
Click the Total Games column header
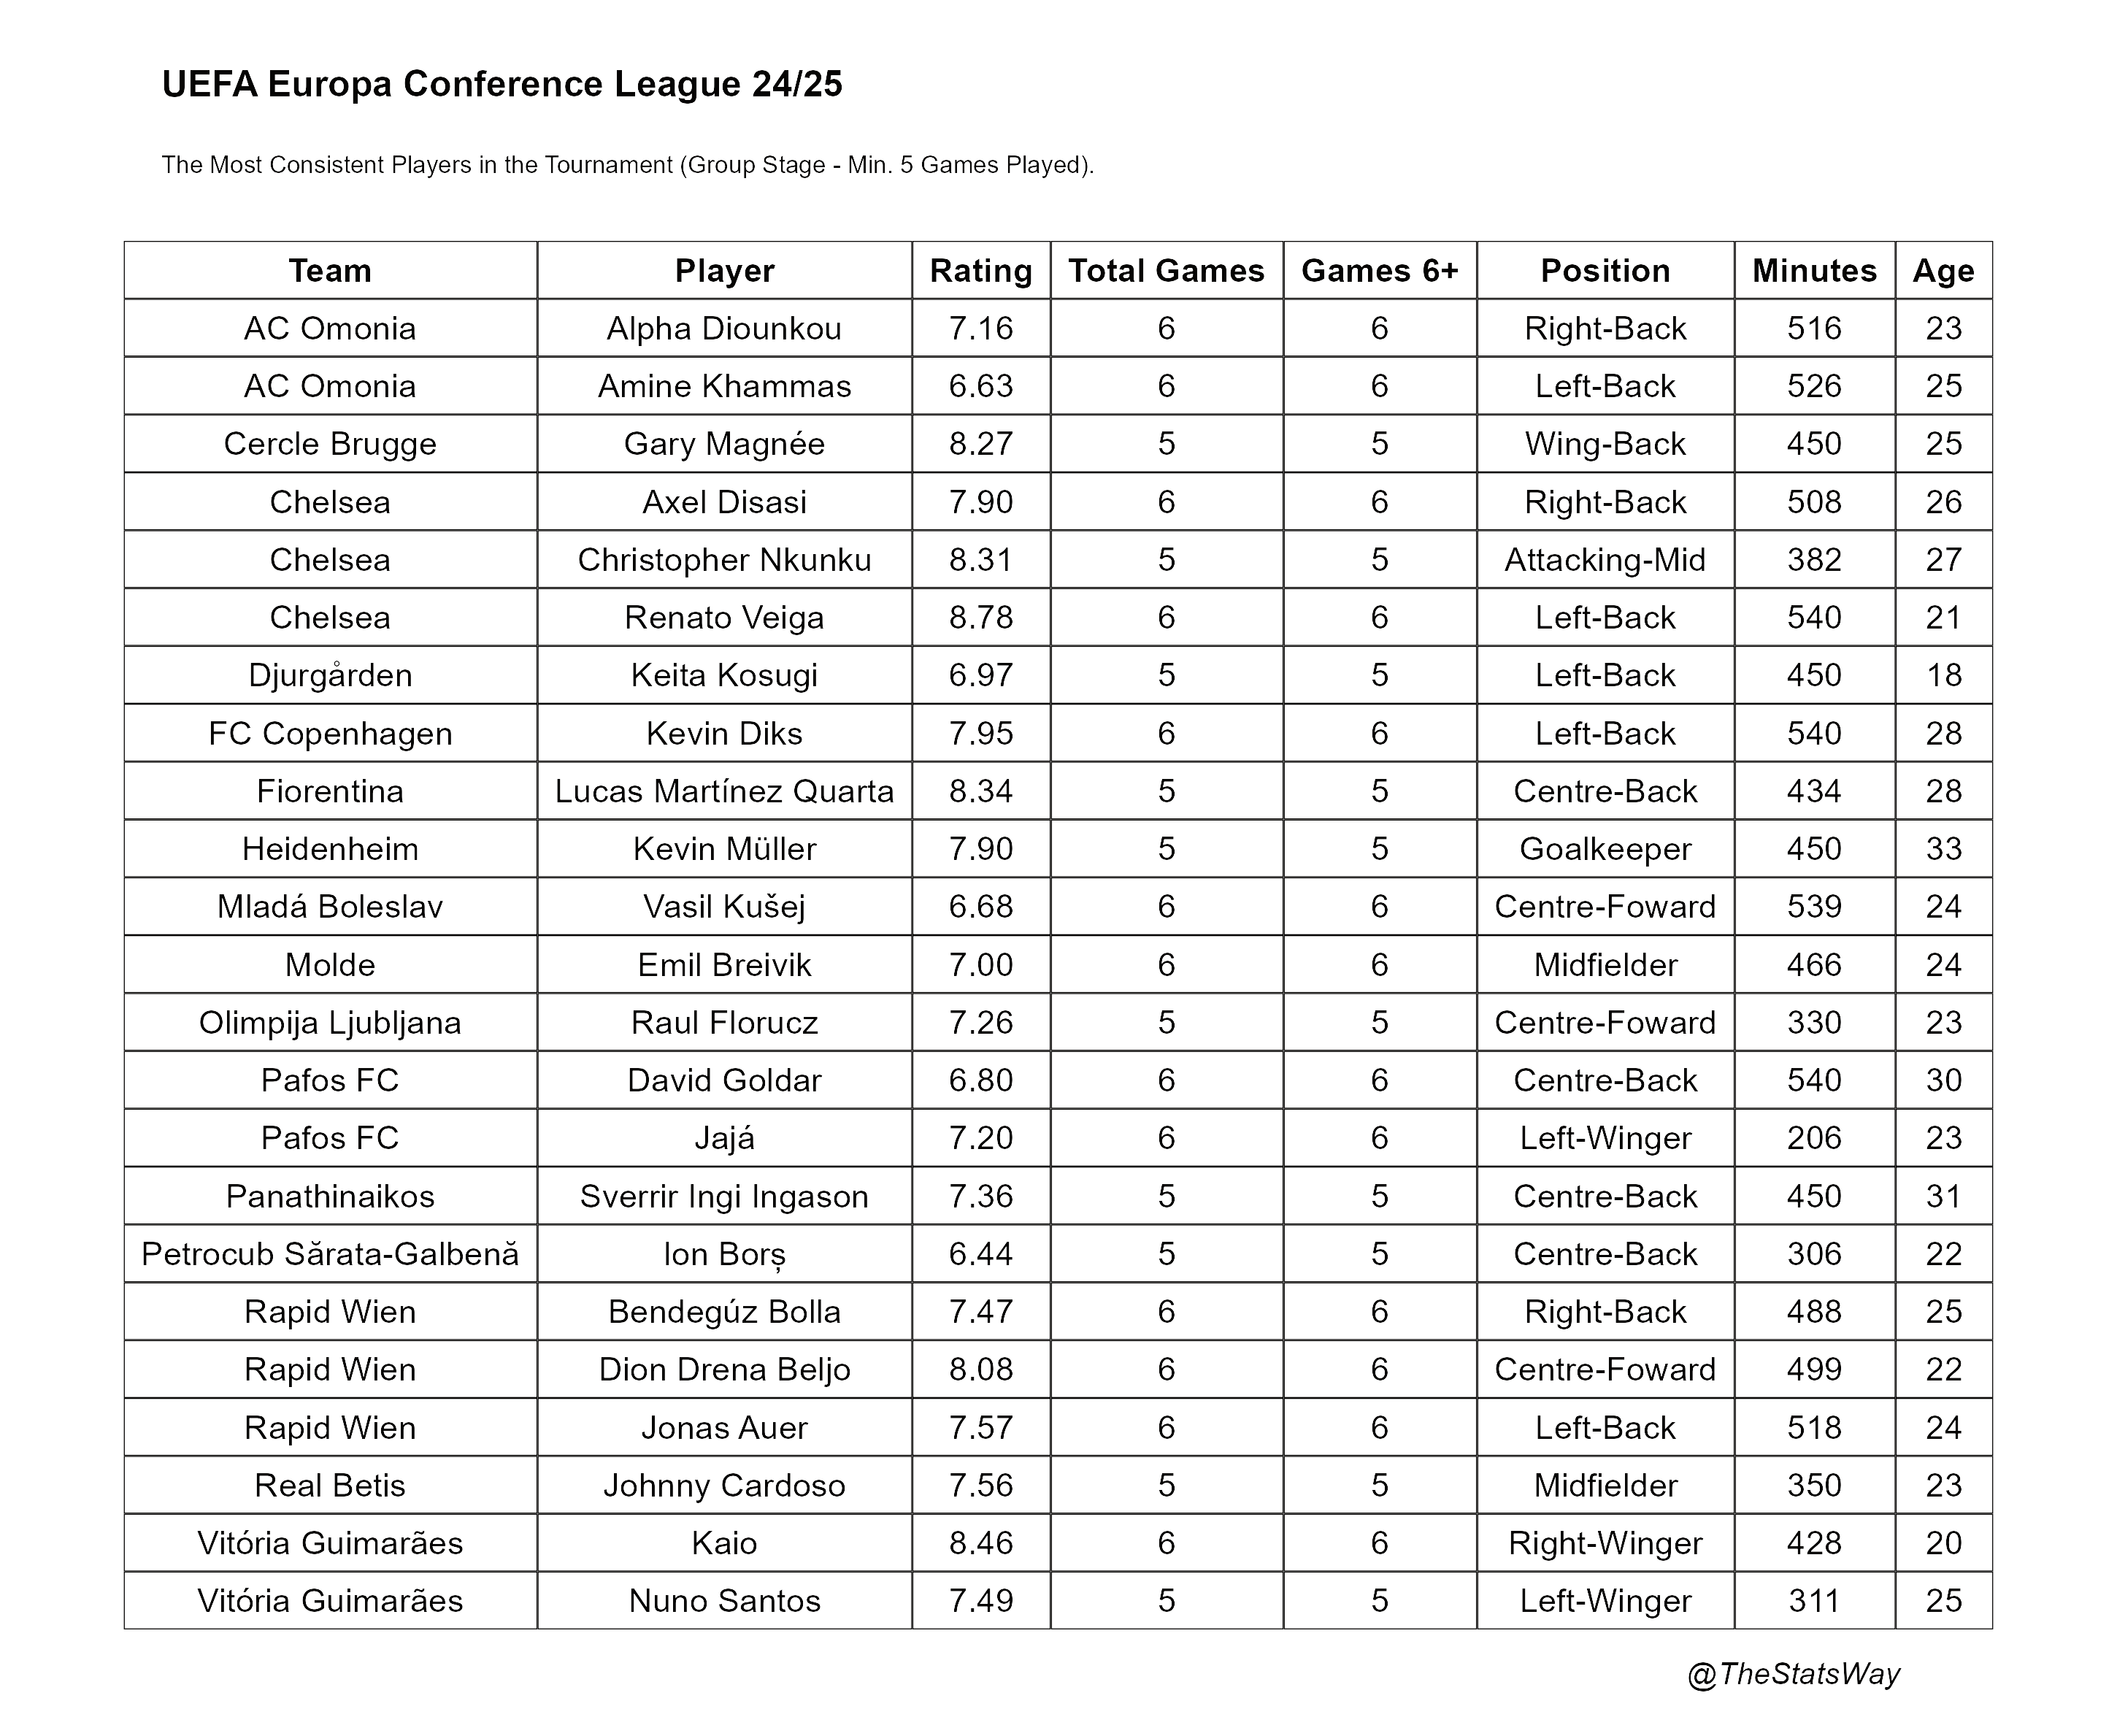1166,271
